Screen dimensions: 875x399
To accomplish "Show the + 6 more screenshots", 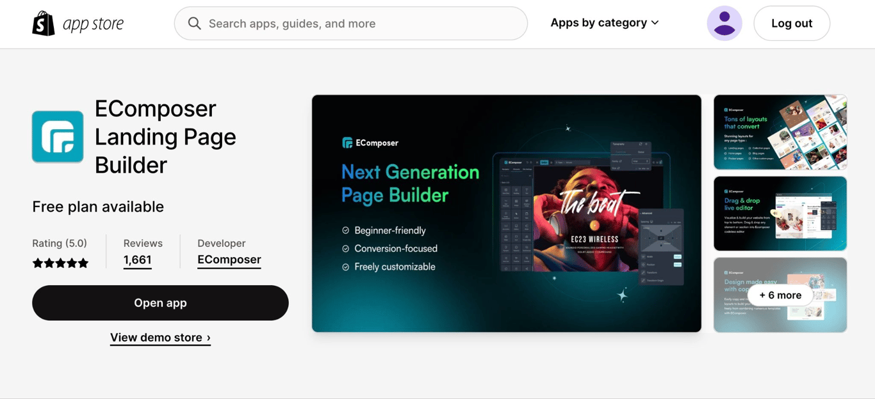I will (780, 295).
